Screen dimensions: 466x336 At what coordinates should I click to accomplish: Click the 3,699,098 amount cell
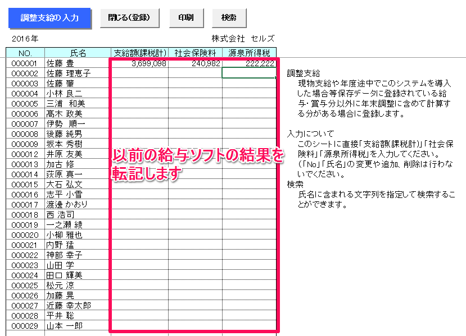[x=139, y=63]
